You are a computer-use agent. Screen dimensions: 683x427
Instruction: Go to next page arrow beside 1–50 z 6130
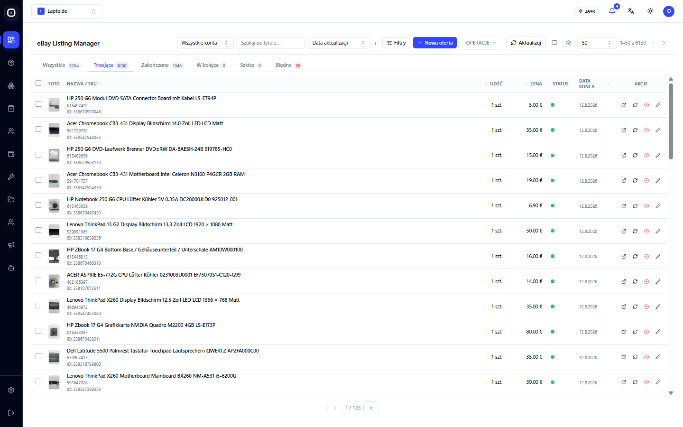pos(664,43)
